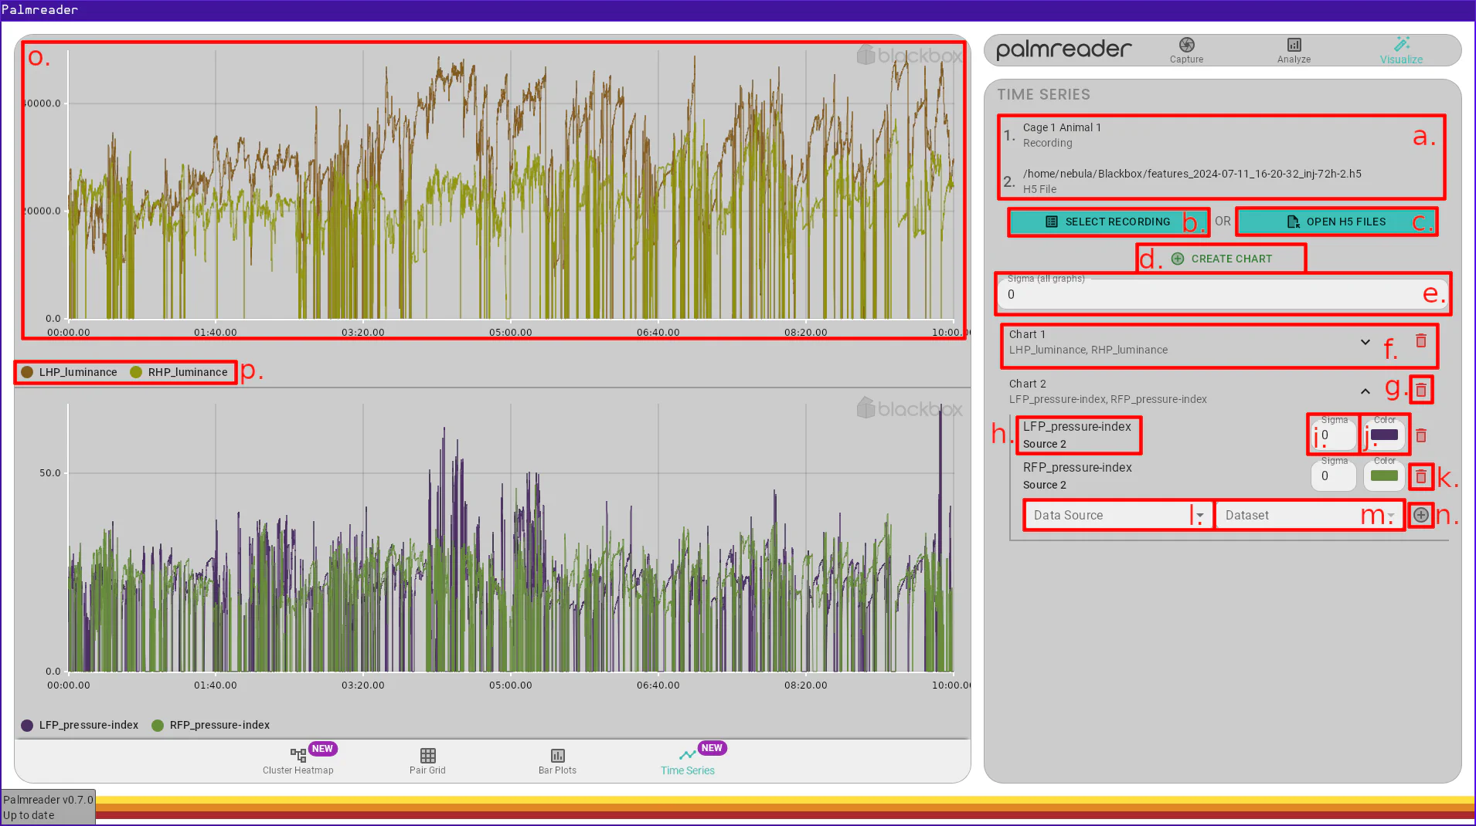
Task: Switch to the Capture view
Action: click(x=1186, y=49)
